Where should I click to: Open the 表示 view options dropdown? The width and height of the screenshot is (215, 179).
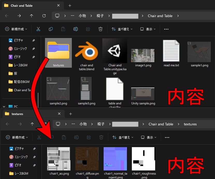point(147,29)
